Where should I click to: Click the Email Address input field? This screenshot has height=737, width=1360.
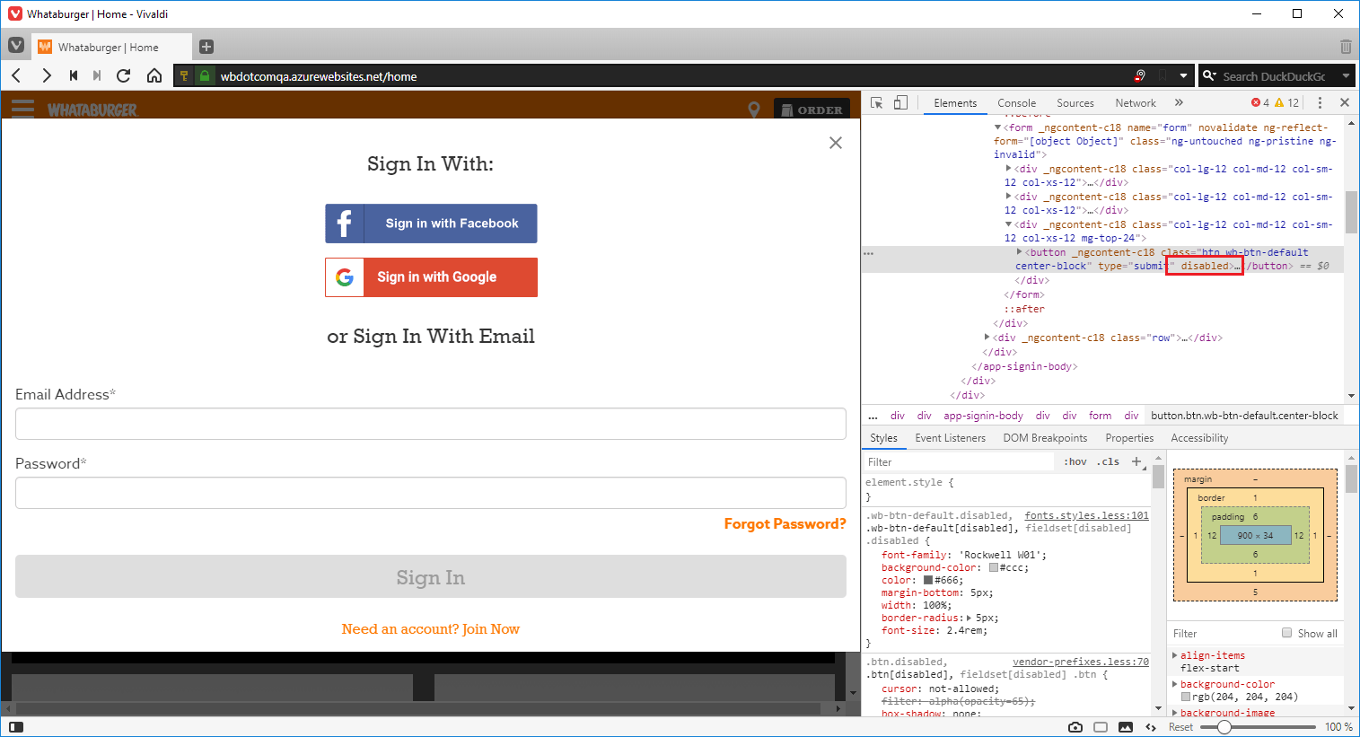[x=431, y=424]
